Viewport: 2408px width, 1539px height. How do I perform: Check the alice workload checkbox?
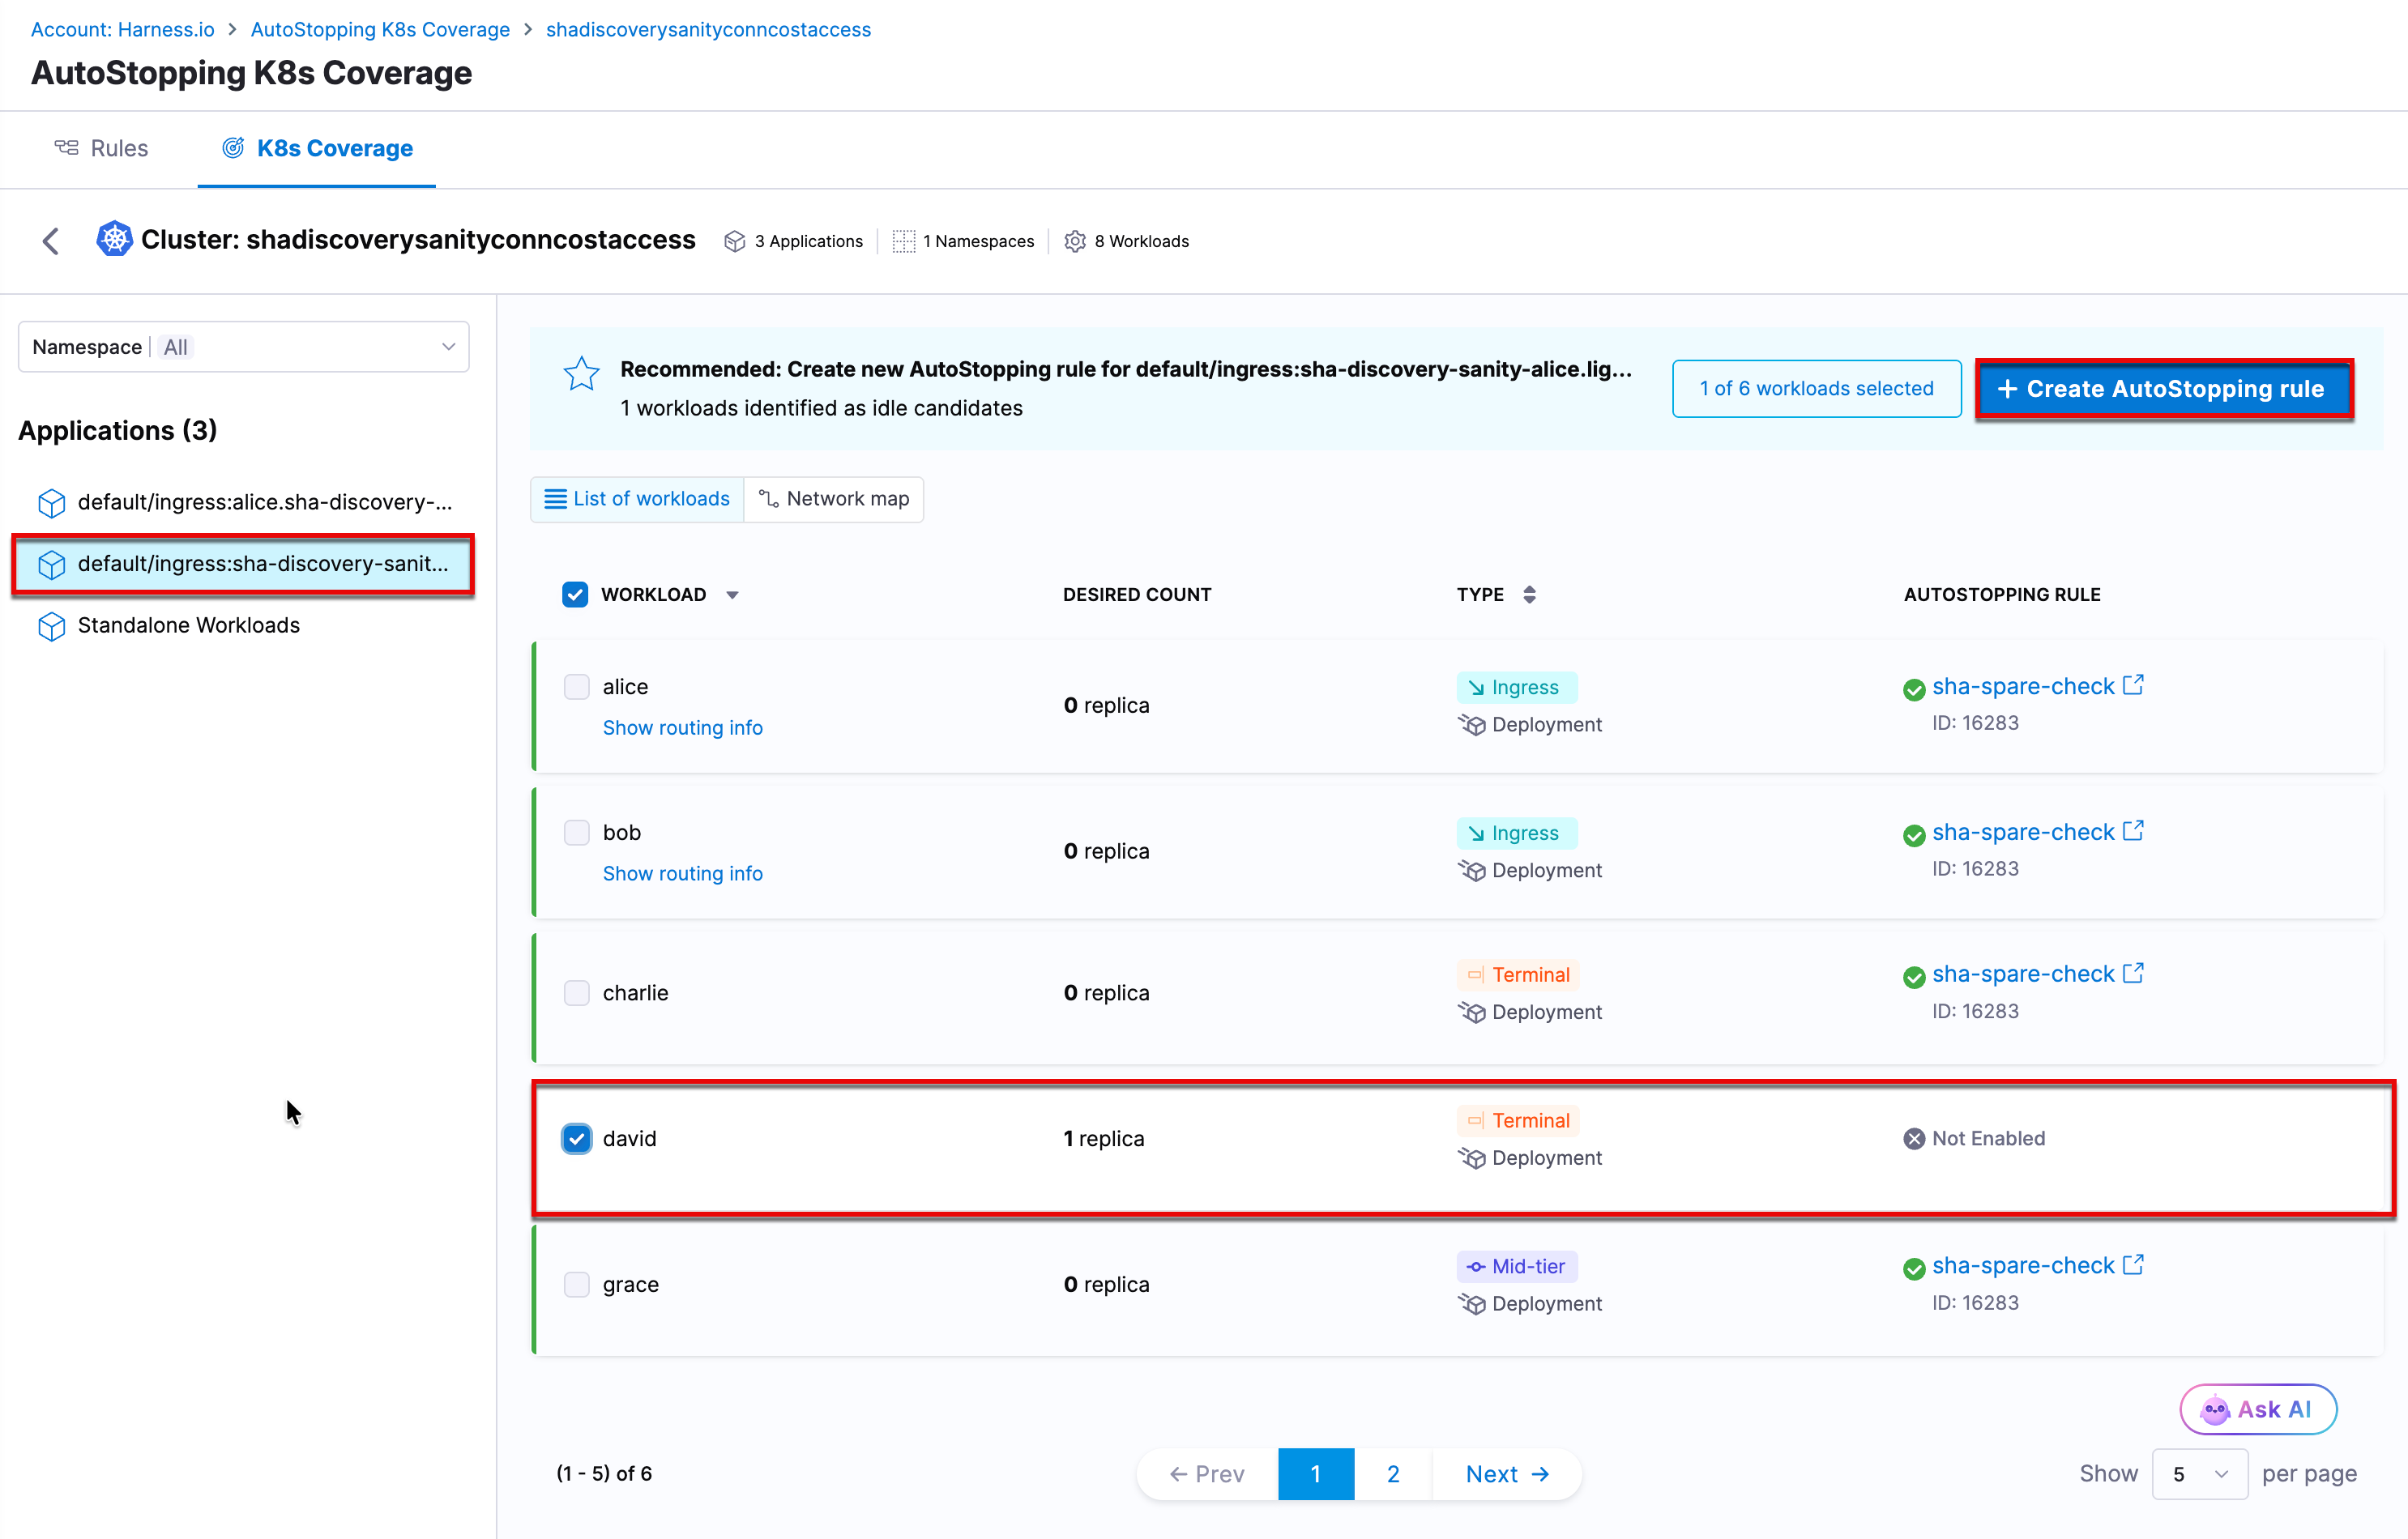coord(577,687)
